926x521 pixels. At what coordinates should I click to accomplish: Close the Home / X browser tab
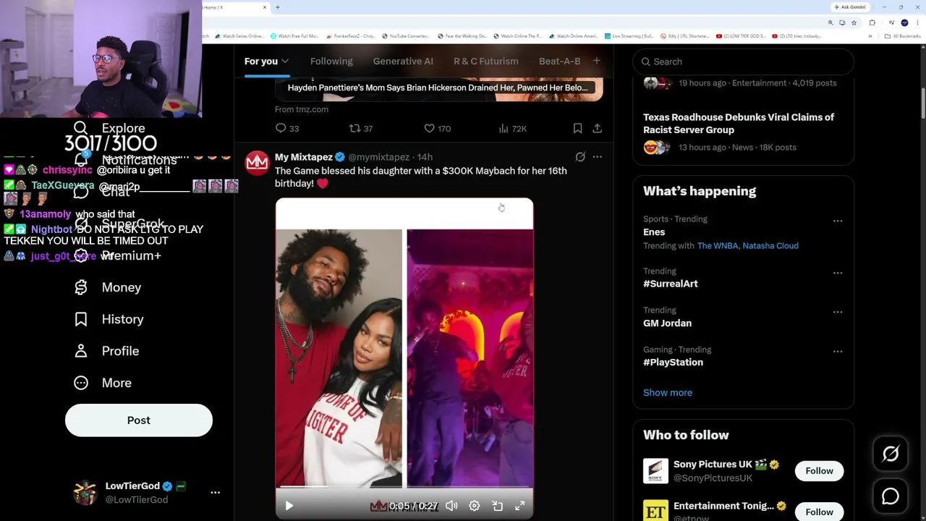coord(265,7)
